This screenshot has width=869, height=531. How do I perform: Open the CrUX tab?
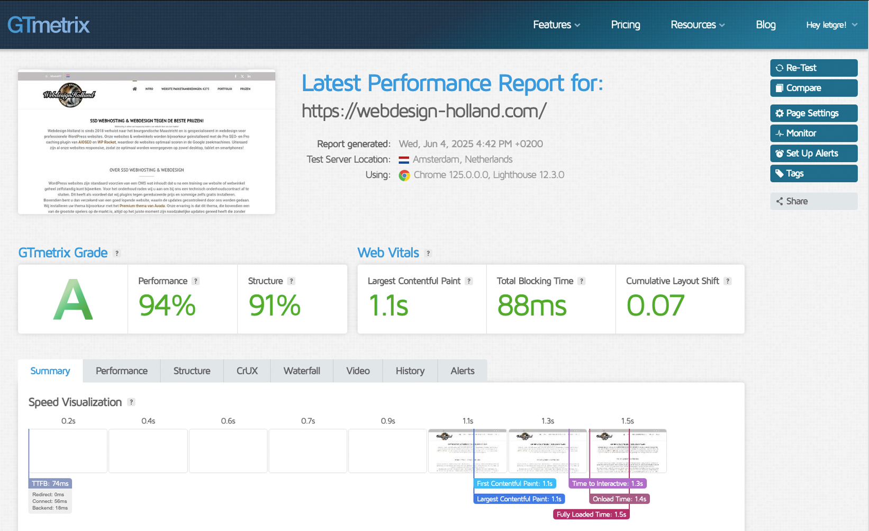pos(247,371)
